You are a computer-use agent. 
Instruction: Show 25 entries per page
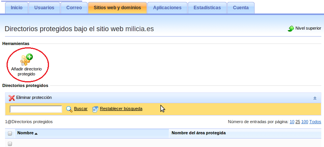297,122
